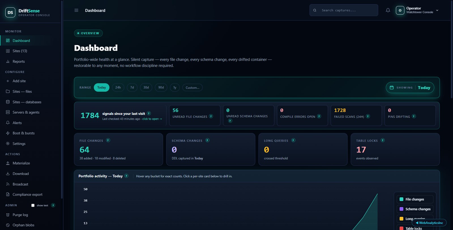453x230 pixels.
Task: Open the Showing Today date selector
Action: point(410,87)
